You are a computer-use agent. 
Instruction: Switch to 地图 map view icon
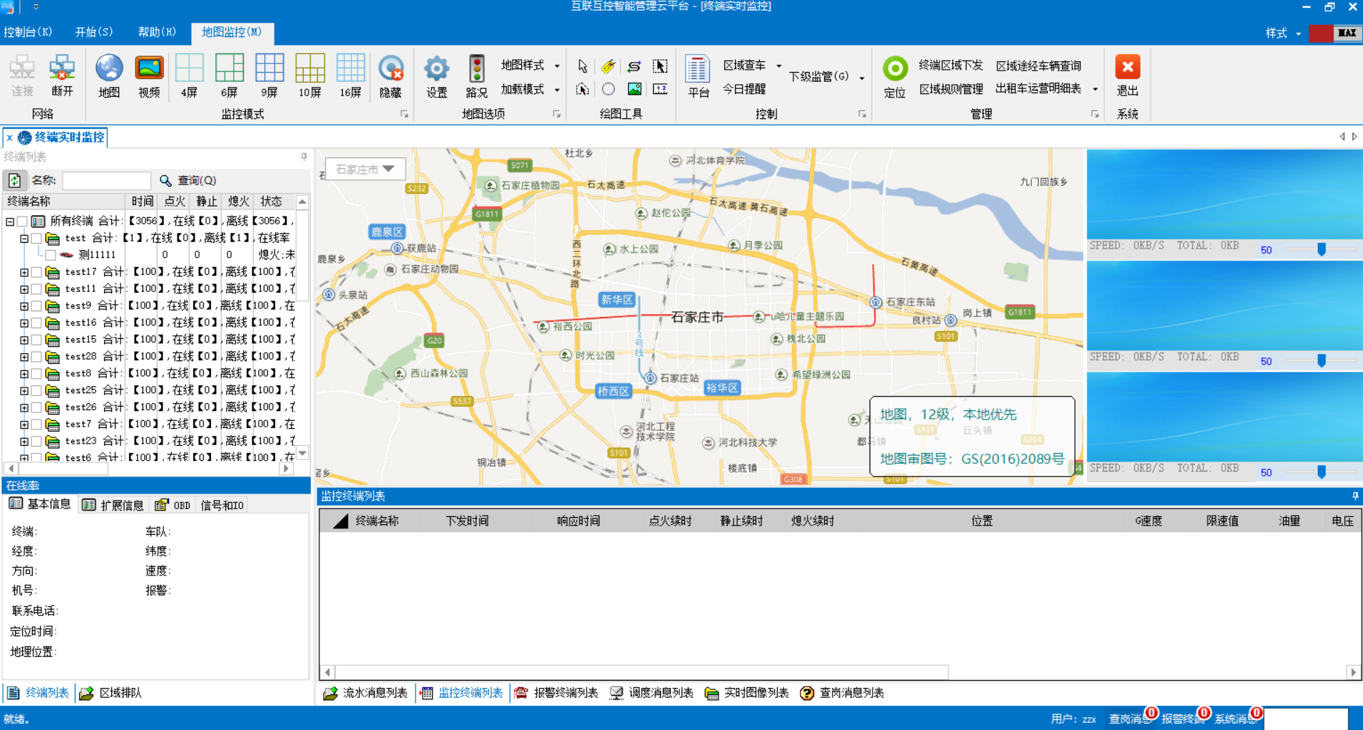tap(109, 75)
